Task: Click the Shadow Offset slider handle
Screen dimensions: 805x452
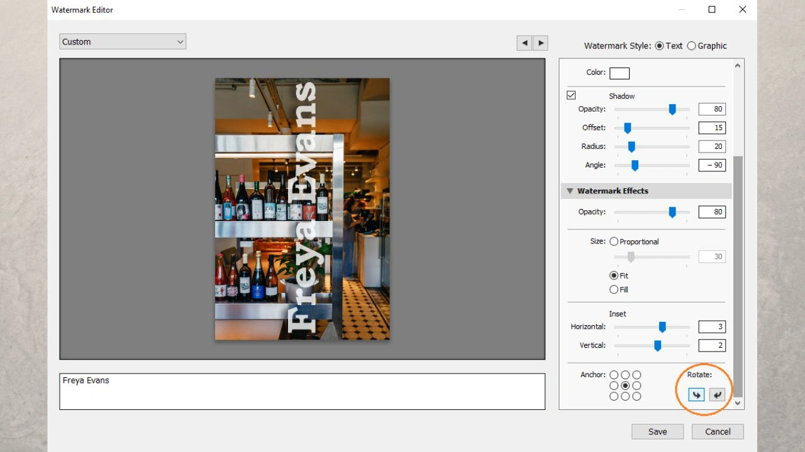Action: (x=627, y=128)
